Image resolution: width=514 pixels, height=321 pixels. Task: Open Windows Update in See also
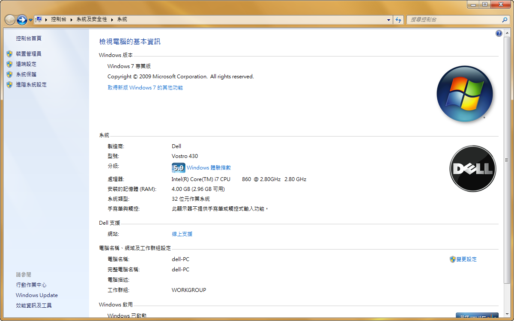coord(37,295)
